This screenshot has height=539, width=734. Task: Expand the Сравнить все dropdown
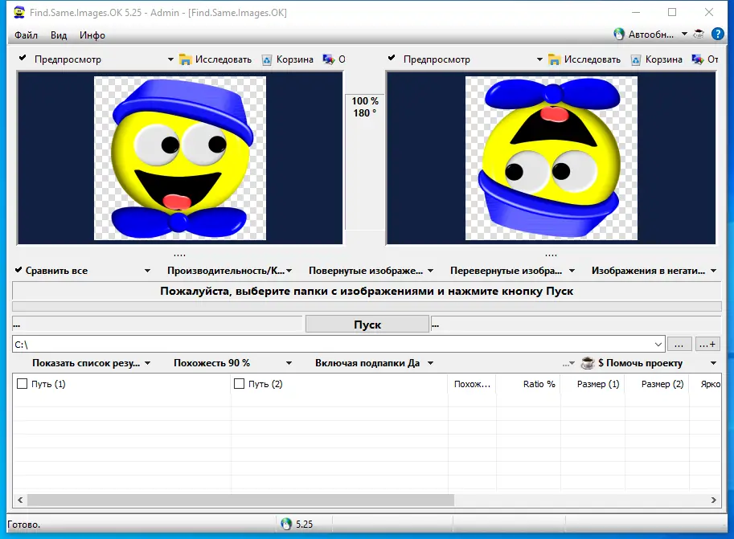(x=147, y=271)
